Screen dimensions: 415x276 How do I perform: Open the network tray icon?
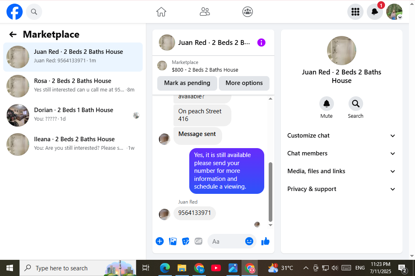tap(325, 268)
